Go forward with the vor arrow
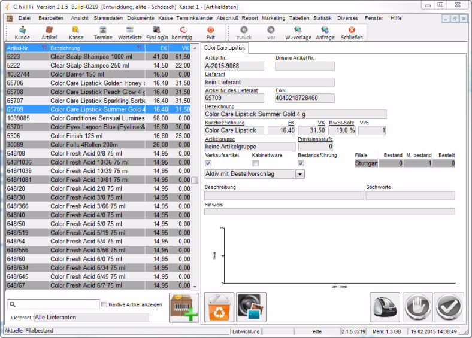 [x=271, y=33]
